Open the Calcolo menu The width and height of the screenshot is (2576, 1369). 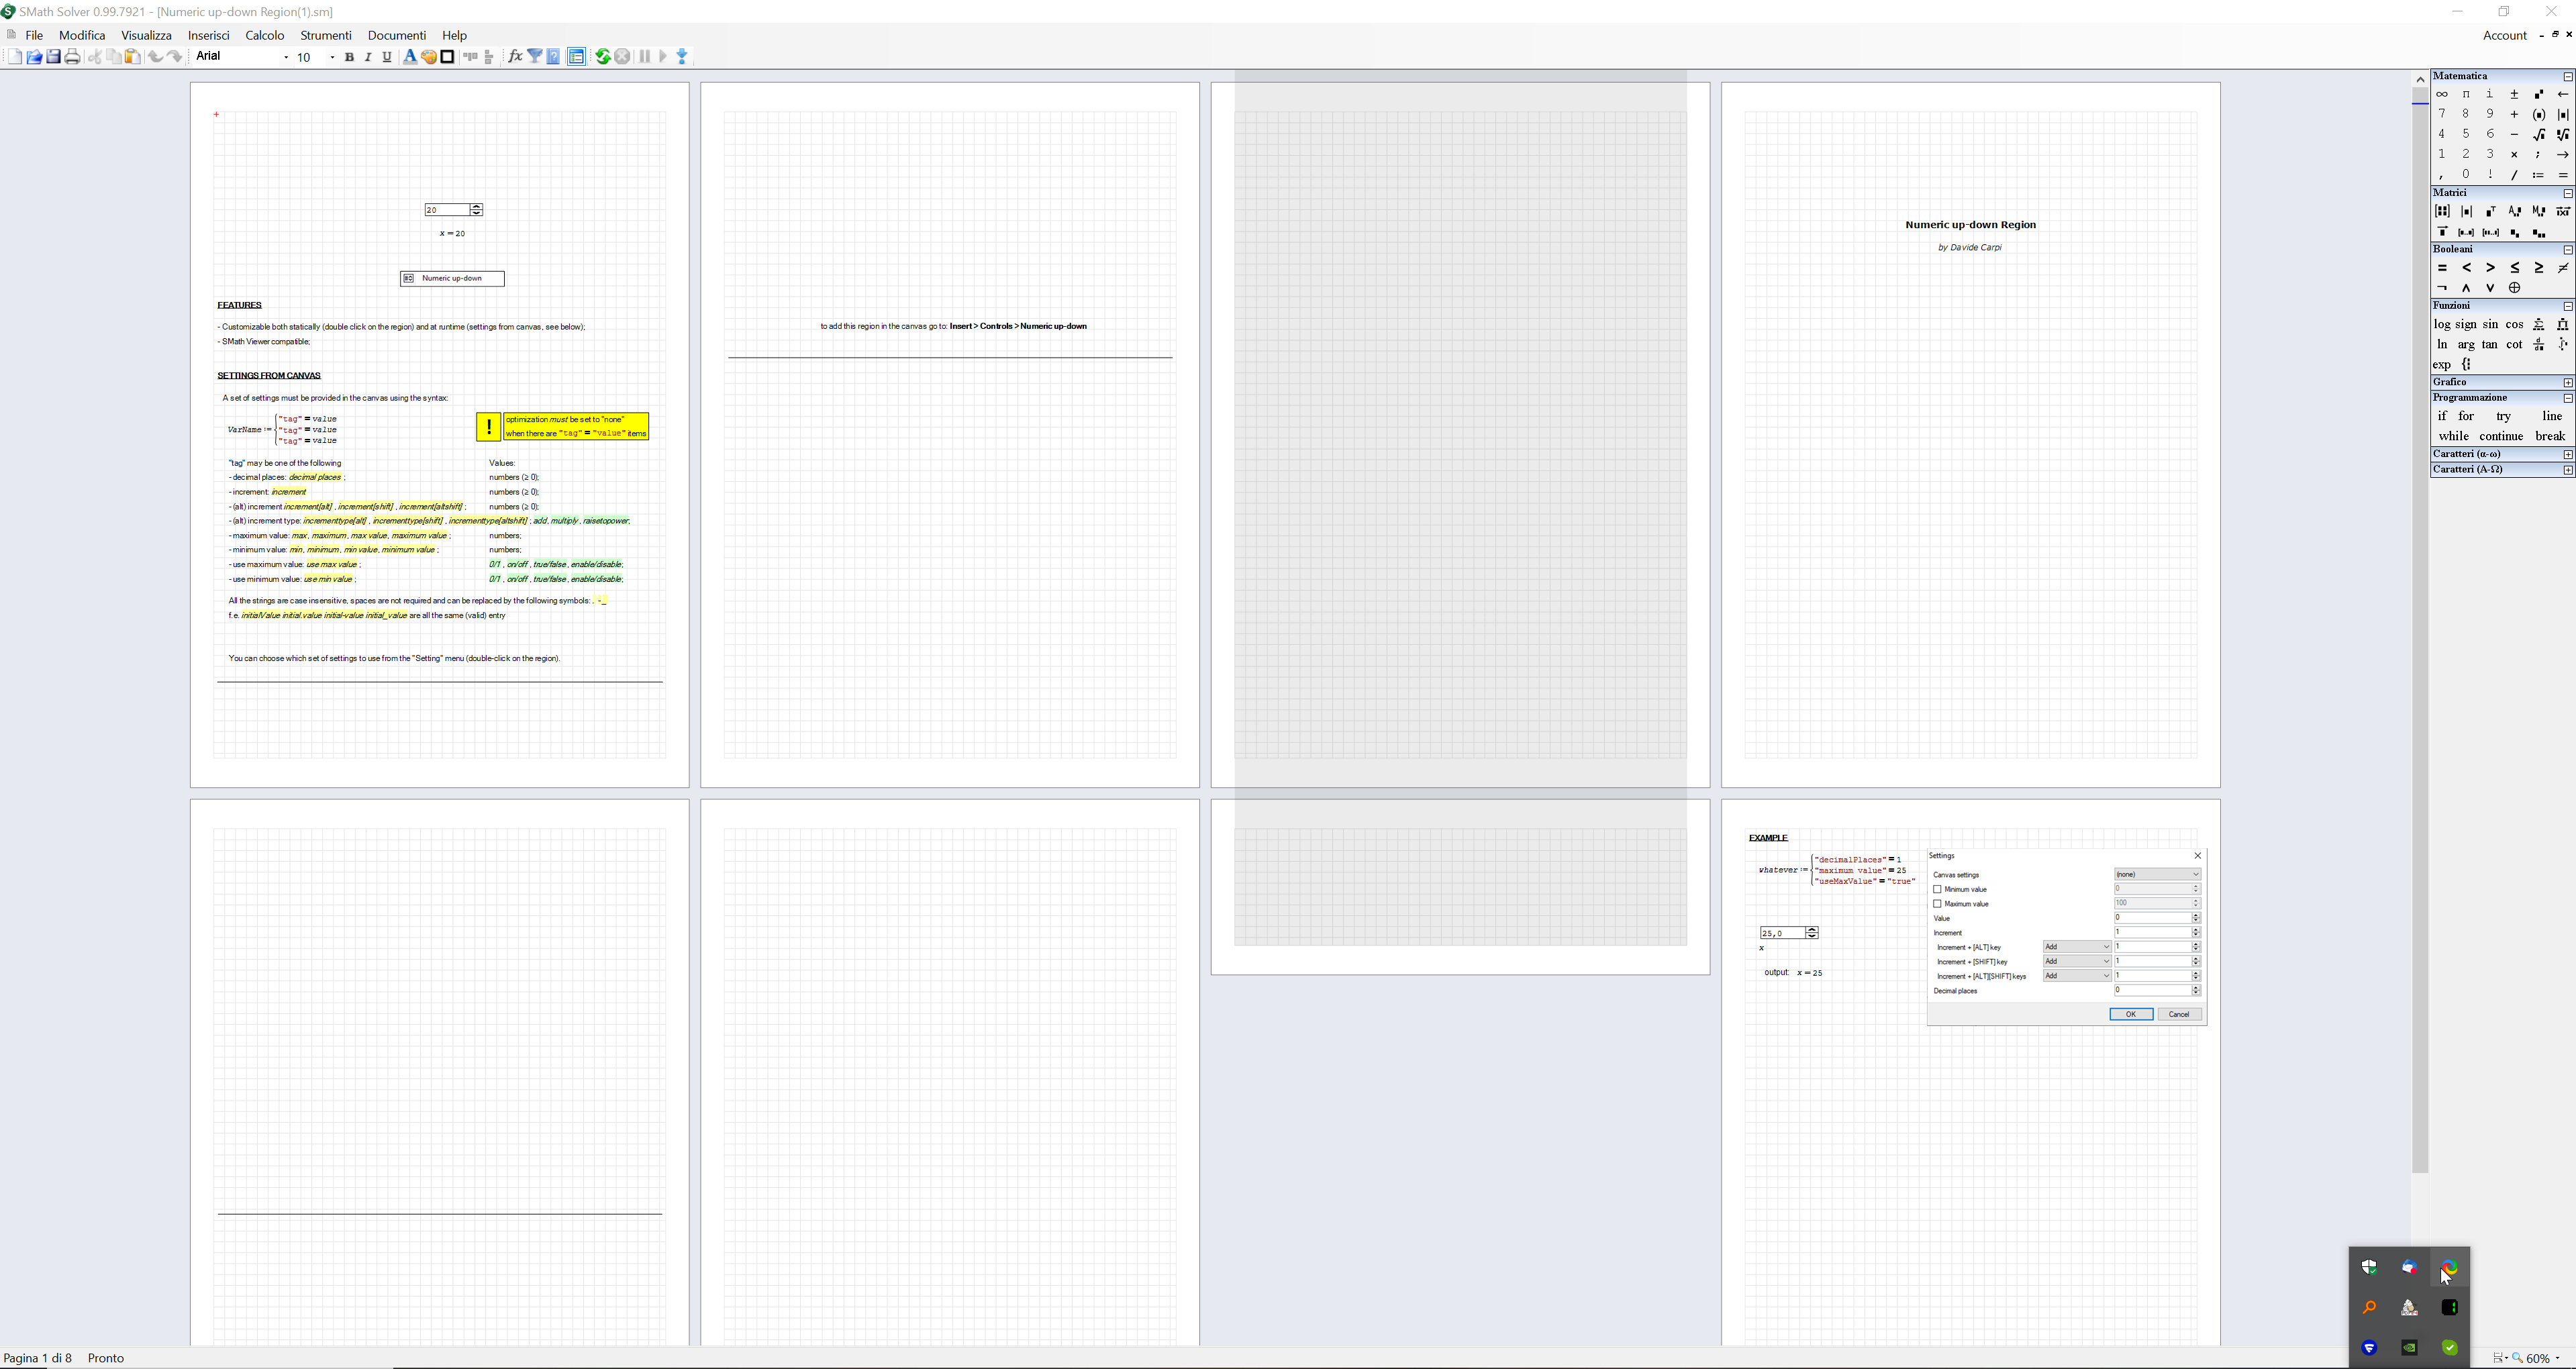coord(265,35)
